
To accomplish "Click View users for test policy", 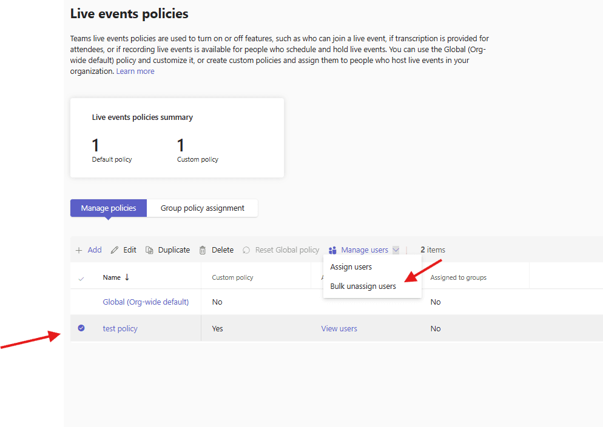I will 339,329.
